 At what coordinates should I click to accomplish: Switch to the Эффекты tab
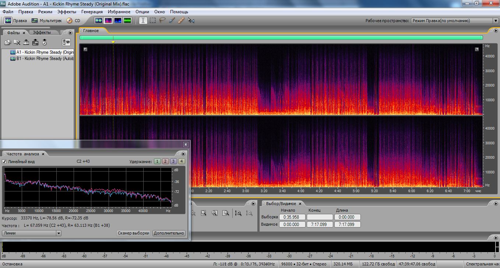point(42,32)
